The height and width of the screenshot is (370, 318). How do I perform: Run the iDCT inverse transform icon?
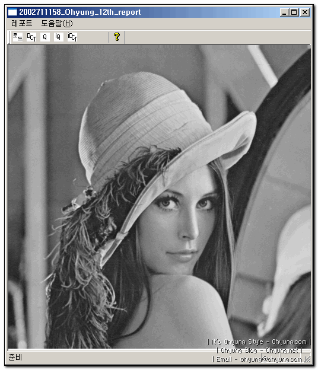[72, 37]
